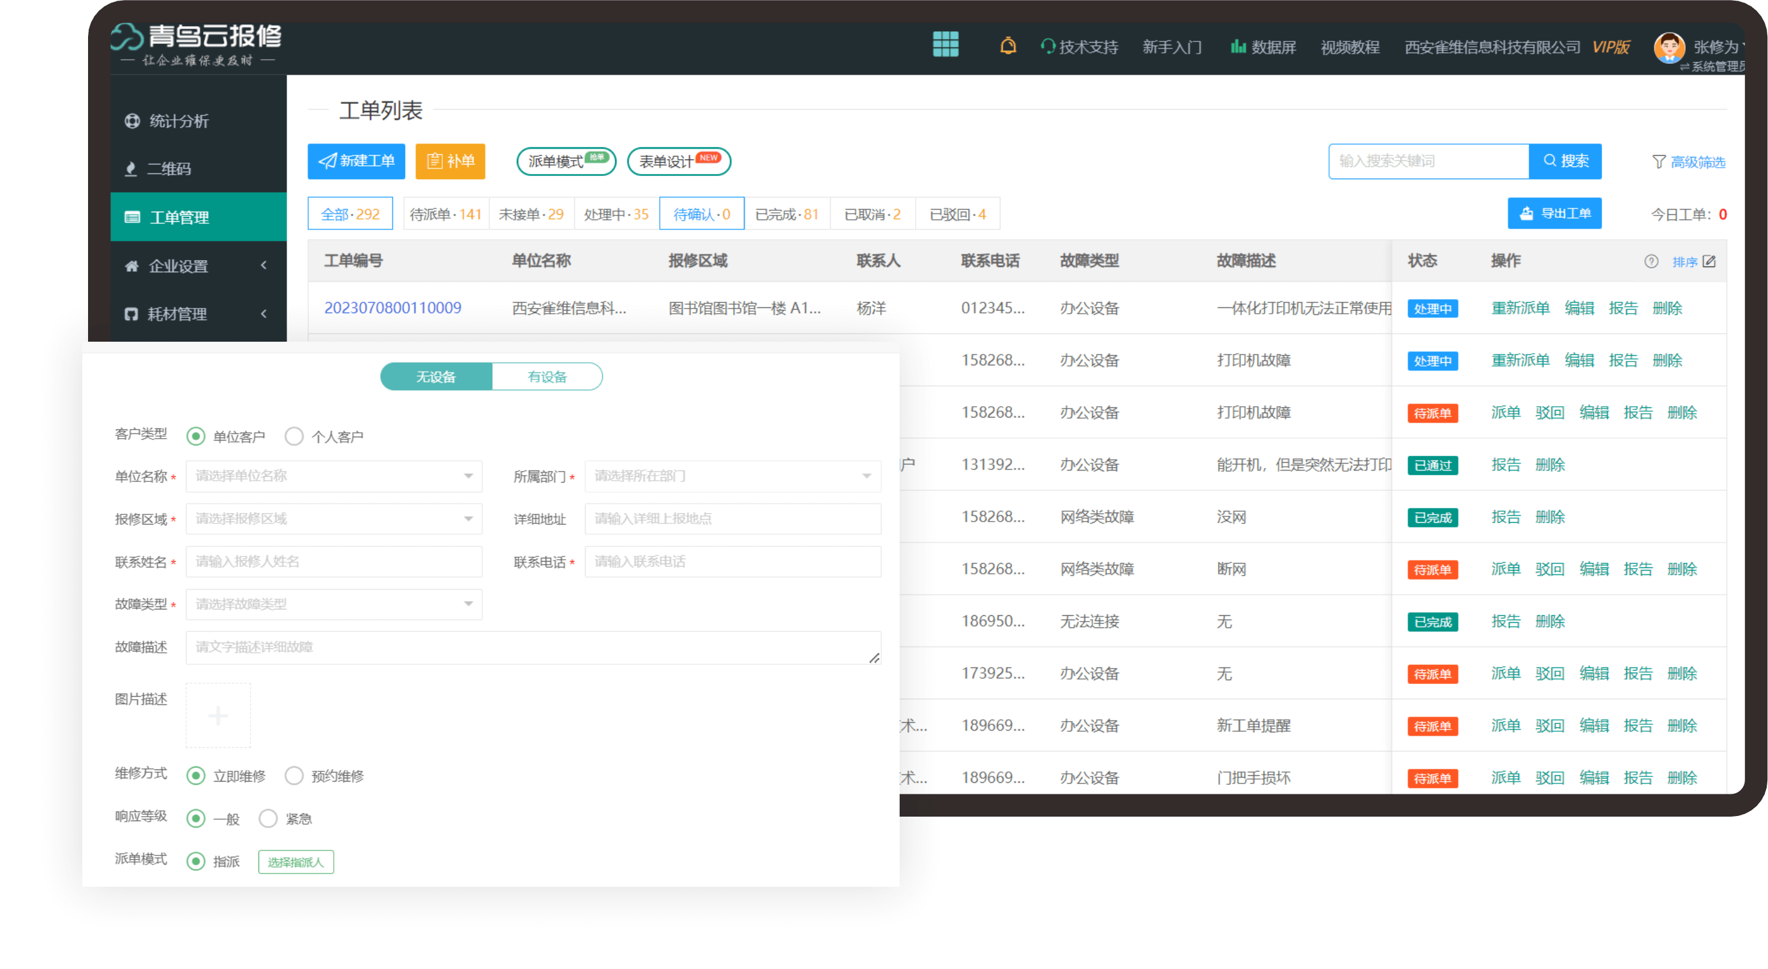Select 已驳回·4 tab
The height and width of the screenshot is (969, 1768).
click(958, 214)
